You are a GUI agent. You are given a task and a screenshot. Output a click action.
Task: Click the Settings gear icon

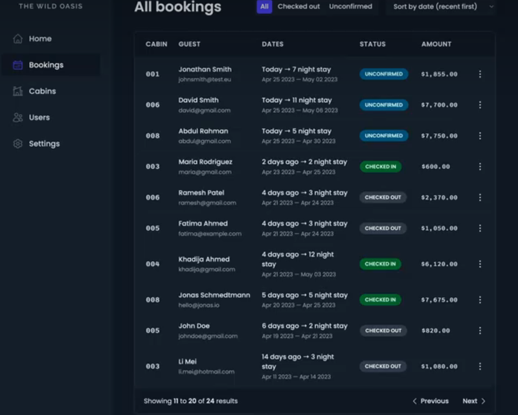18,144
